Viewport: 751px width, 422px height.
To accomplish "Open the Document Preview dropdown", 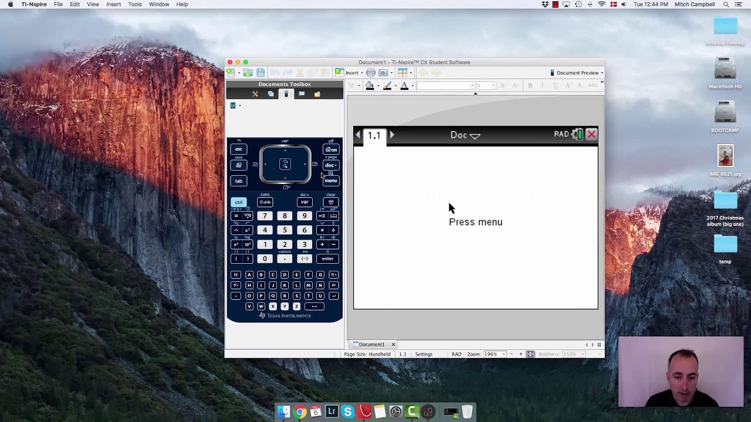I will click(x=577, y=73).
